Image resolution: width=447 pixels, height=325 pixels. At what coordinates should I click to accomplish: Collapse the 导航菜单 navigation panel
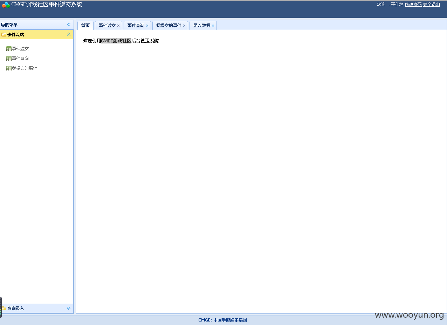coord(69,25)
